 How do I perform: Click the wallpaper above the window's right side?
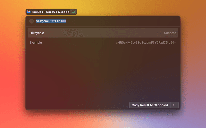[145, 8]
